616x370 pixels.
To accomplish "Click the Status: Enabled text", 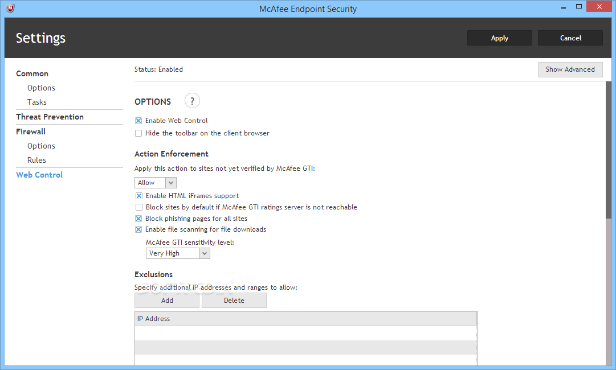I will 158,69.
